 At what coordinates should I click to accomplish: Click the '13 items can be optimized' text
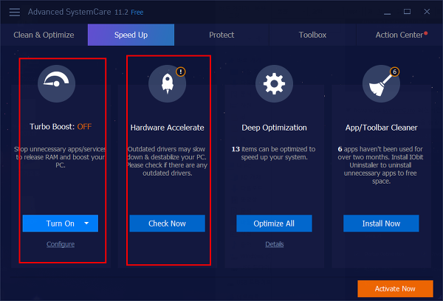coord(273,153)
